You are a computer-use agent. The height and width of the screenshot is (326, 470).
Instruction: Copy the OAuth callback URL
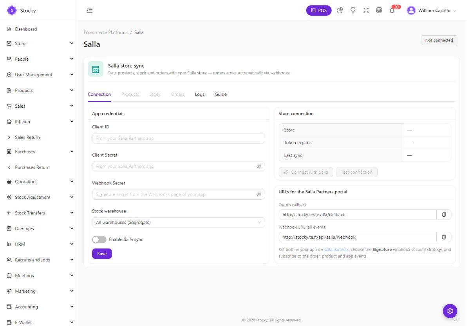[x=444, y=214]
